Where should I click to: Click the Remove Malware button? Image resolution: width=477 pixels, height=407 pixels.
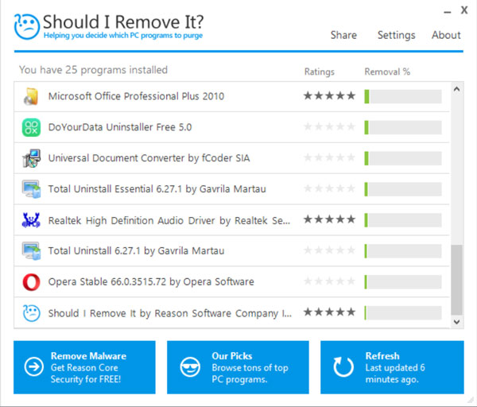pyautogui.click(x=84, y=367)
